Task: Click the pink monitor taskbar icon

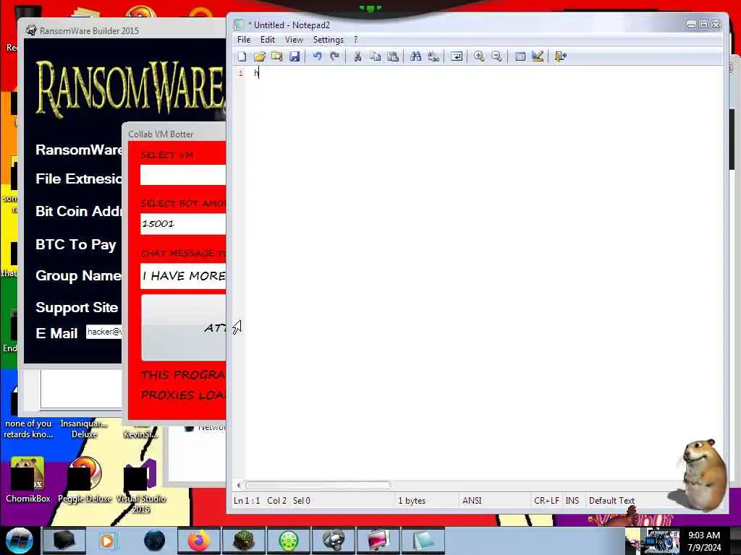Action: coord(378,541)
